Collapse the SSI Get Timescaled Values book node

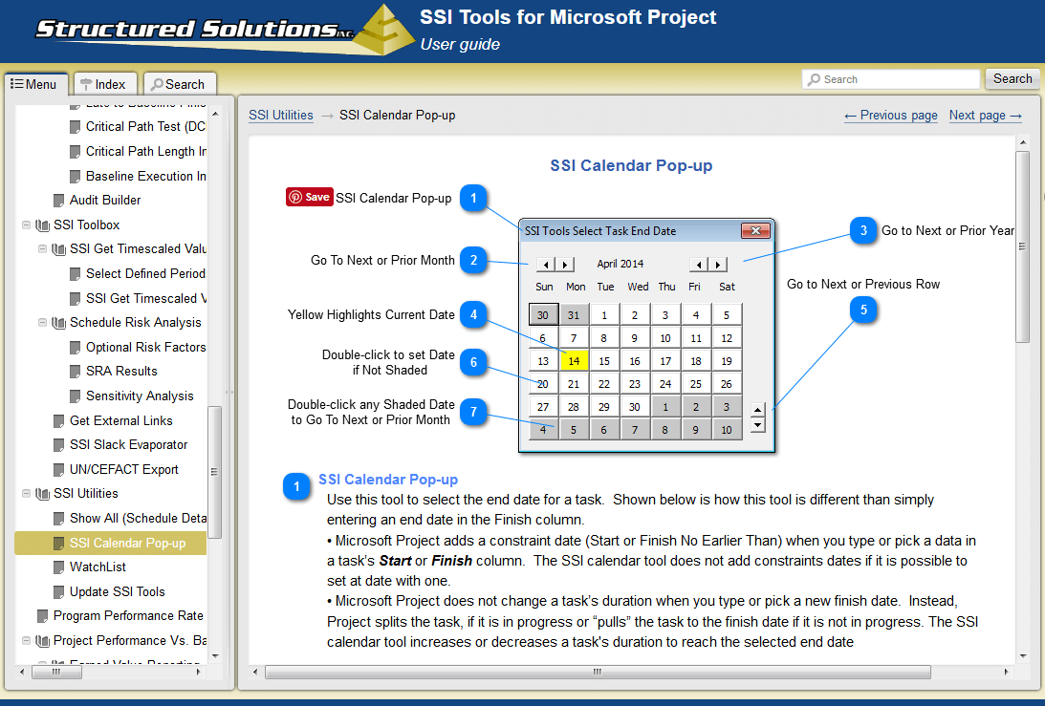click(x=43, y=249)
